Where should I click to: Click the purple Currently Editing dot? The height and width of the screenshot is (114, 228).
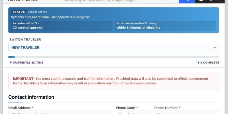[x=11, y=62]
